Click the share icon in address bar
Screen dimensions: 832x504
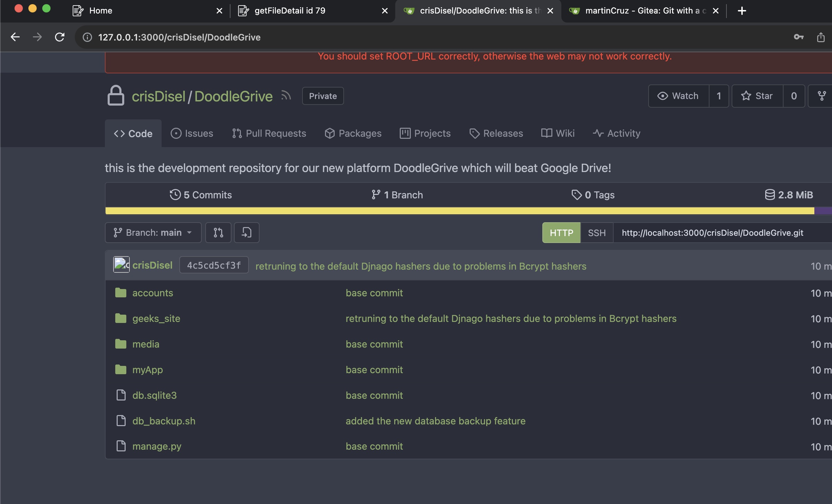tap(821, 37)
